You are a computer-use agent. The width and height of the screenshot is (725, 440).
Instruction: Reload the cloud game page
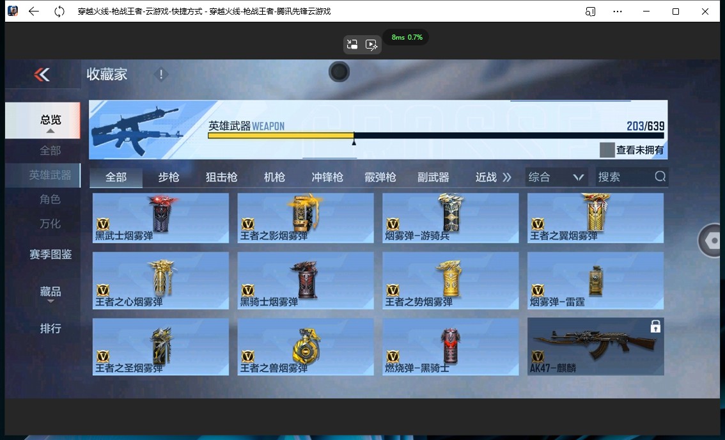coord(59,11)
